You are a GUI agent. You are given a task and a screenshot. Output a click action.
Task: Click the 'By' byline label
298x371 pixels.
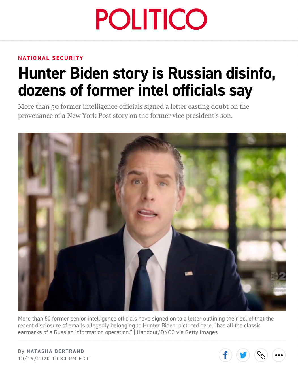click(21, 351)
